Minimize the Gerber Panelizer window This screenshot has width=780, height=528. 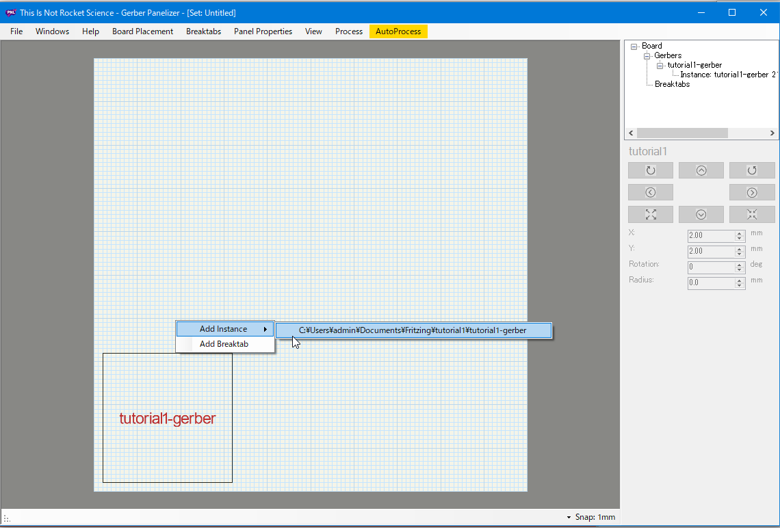[x=701, y=12]
